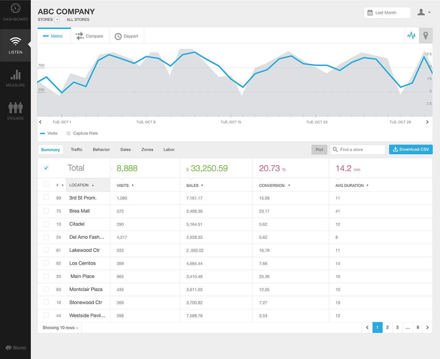Screen dimensions: 440x359
Task: Select the Stonewood Ctr location name
Action: [x=86, y=303]
